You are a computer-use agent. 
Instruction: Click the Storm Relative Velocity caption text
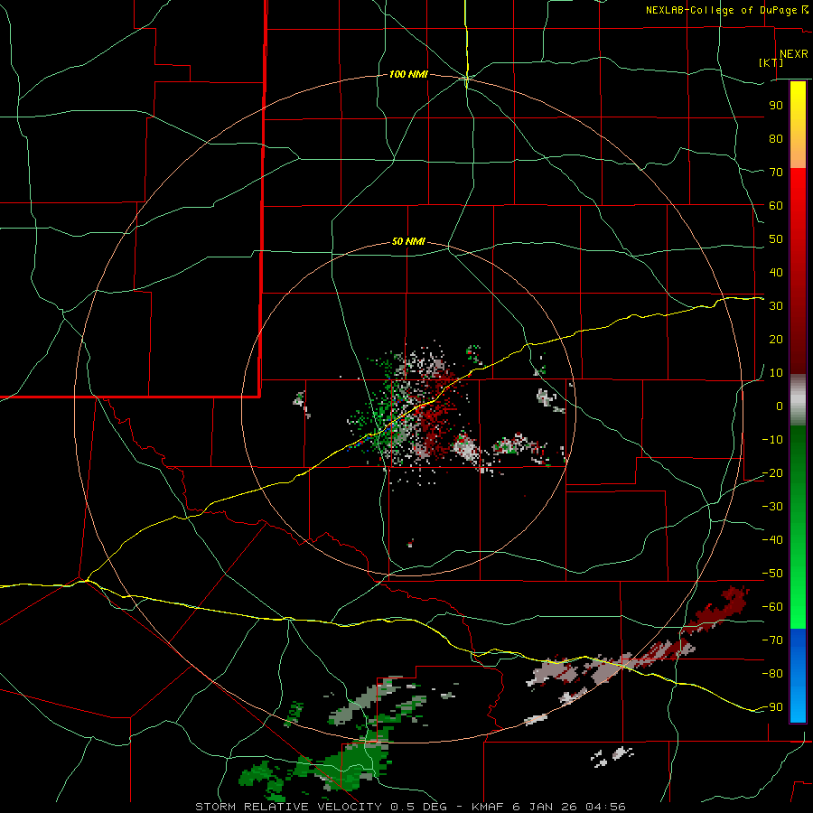pyautogui.click(x=410, y=807)
